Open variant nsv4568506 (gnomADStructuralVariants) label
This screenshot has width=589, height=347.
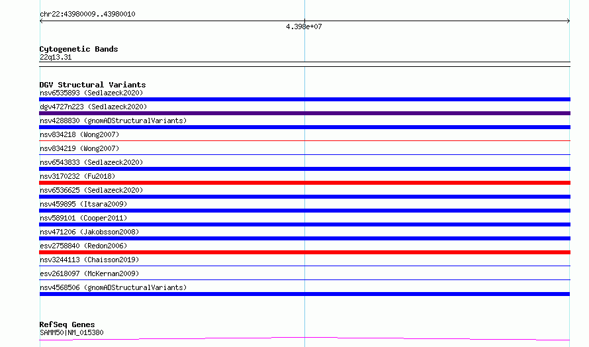[x=113, y=287]
